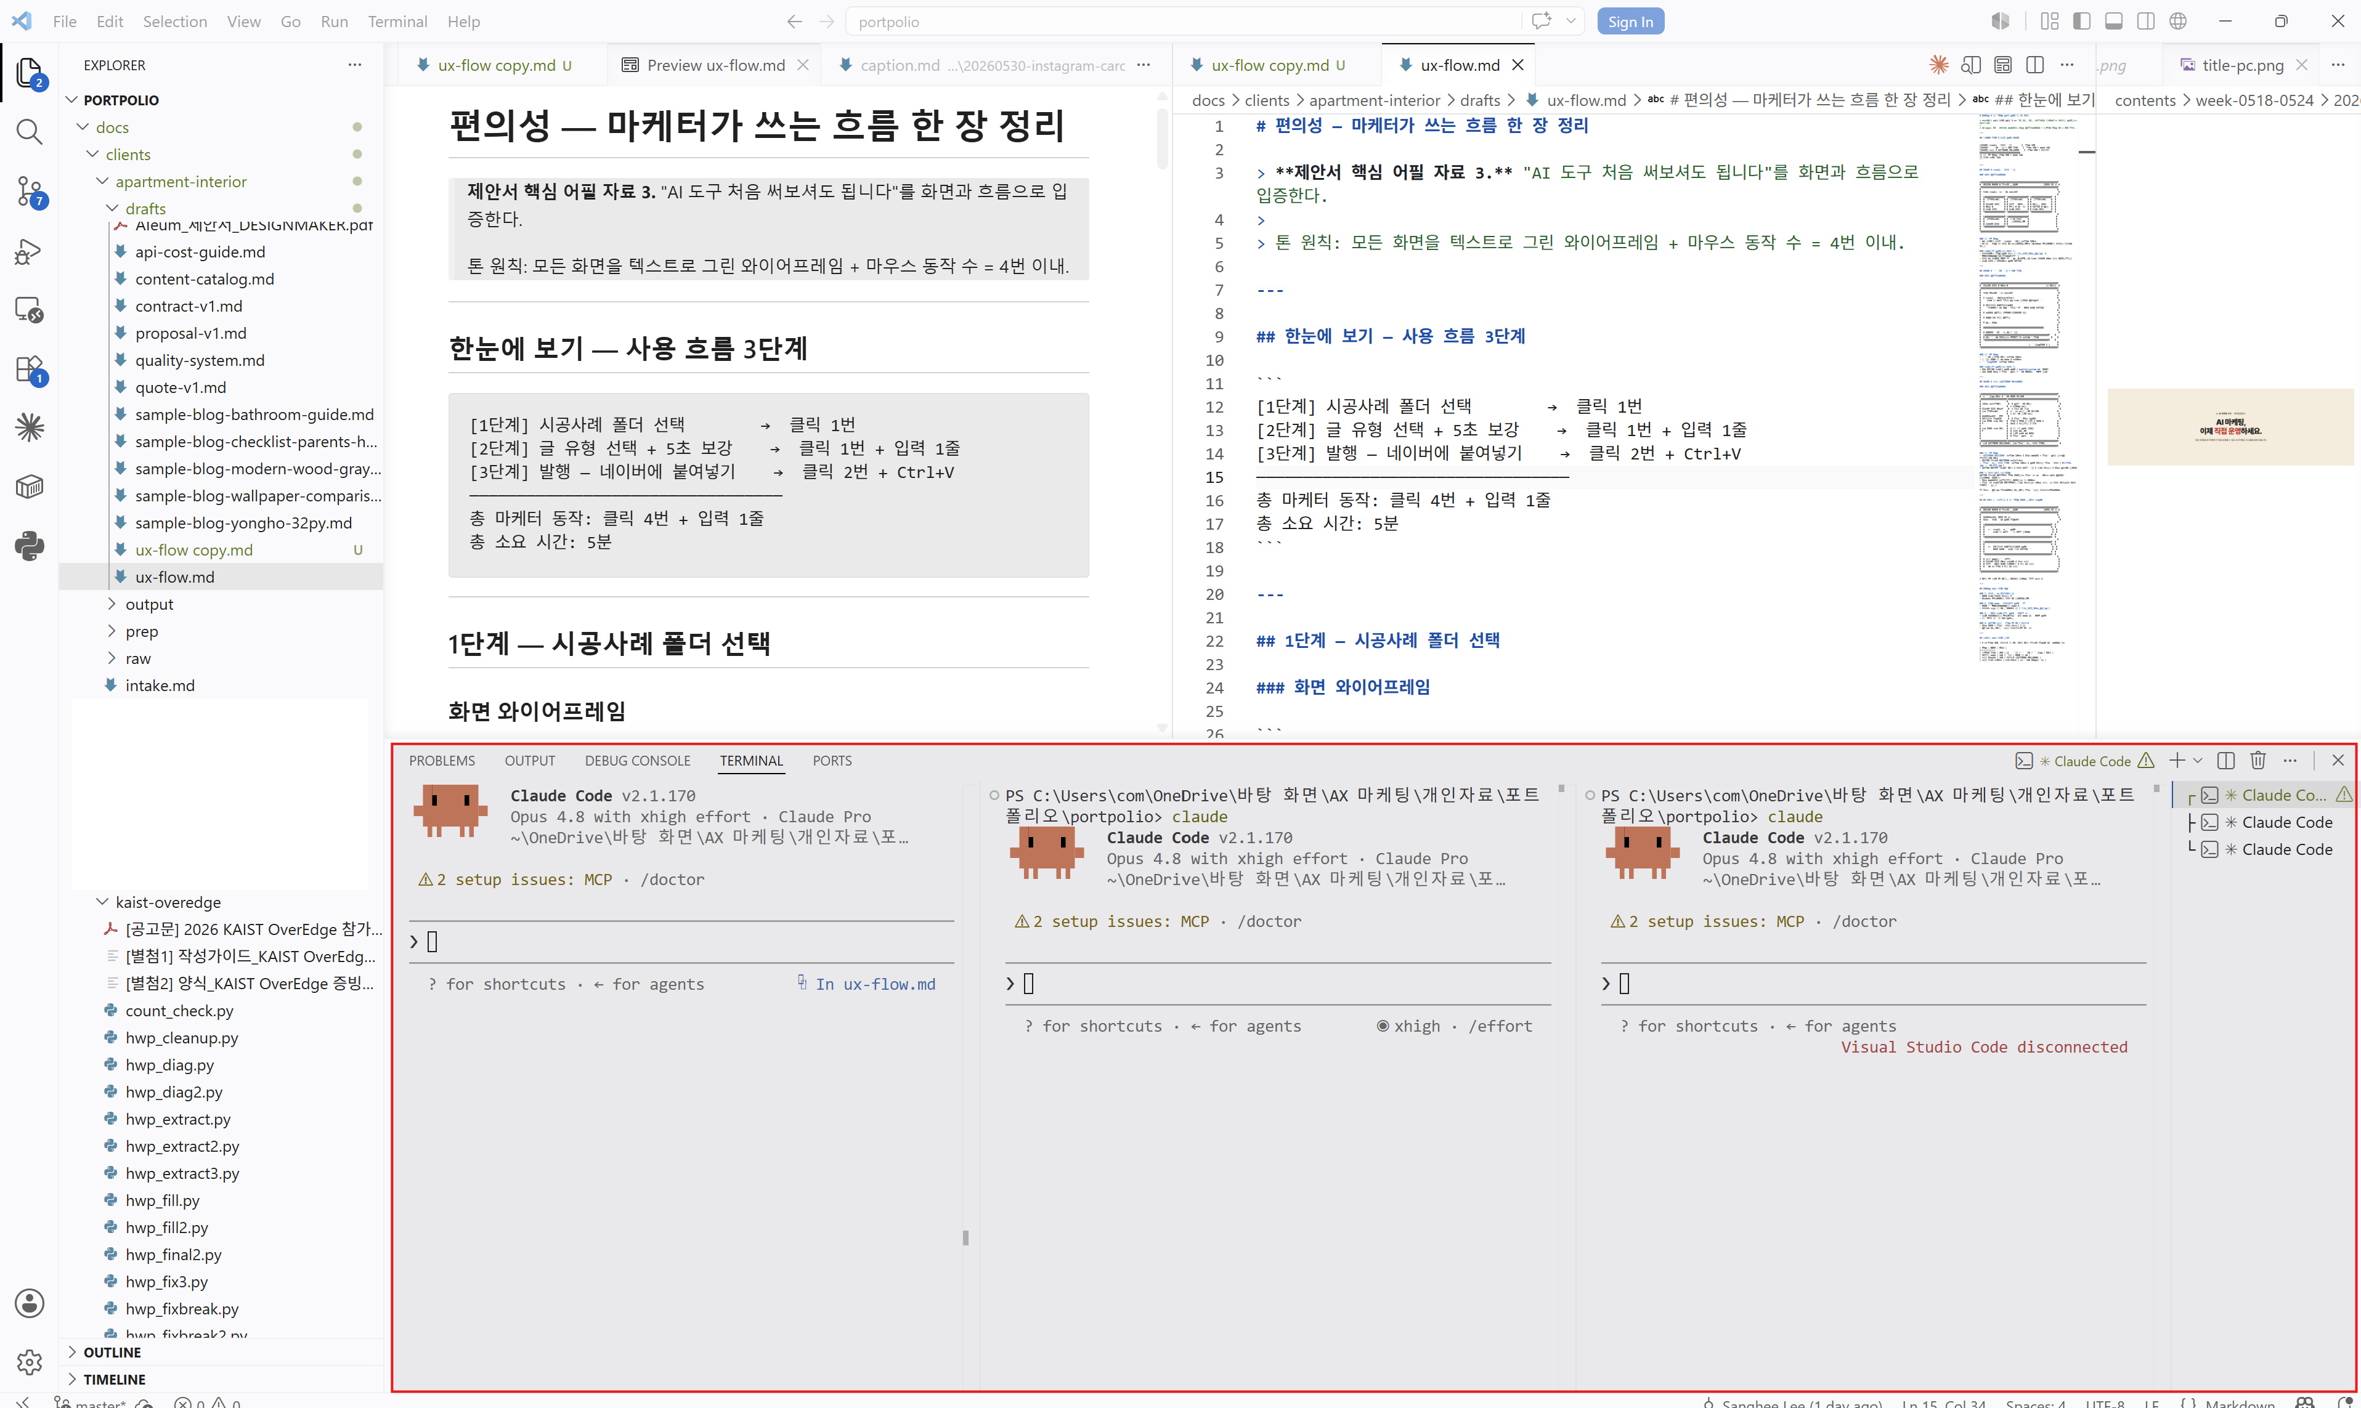The width and height of the screenshot is (2361, 1408).
Task: Open the Python extension view
Action: pos(30,546)
